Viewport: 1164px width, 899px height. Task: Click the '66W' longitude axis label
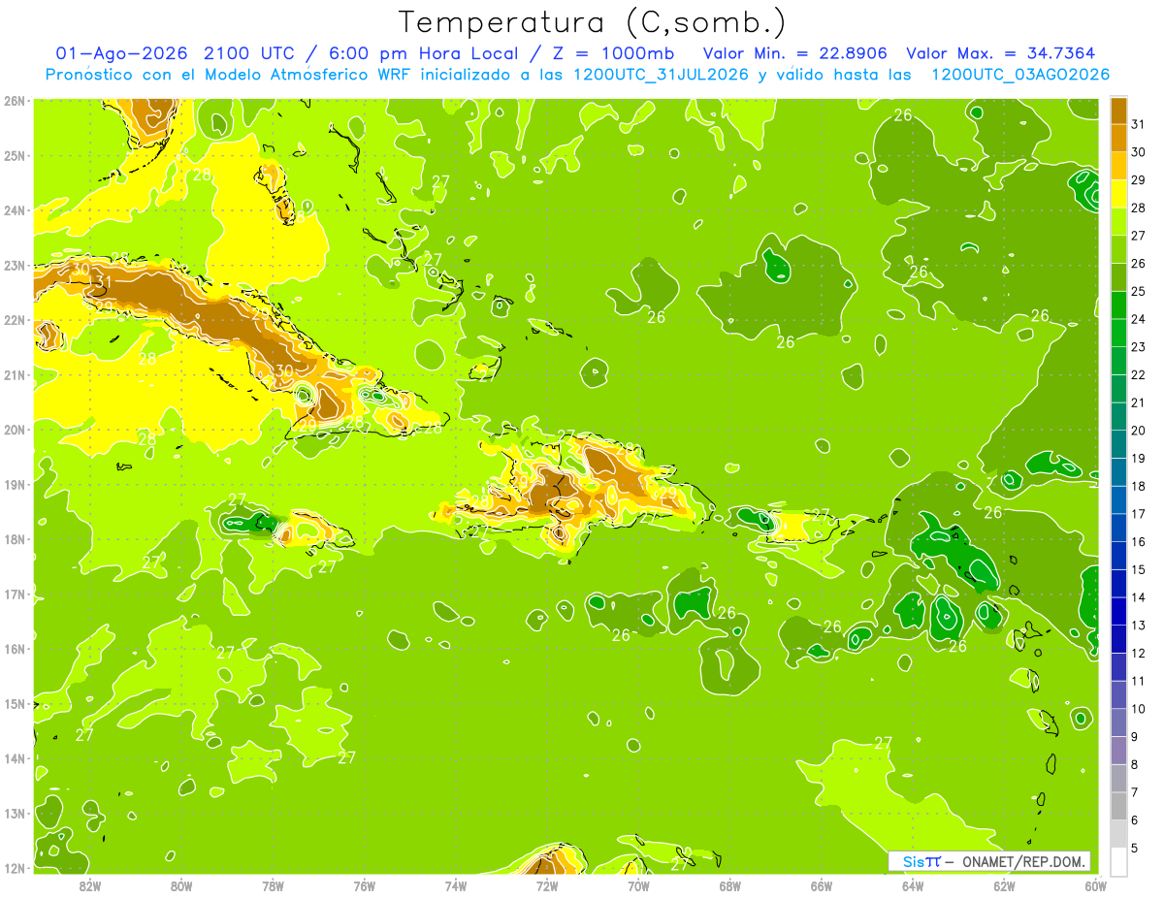(x=821, y=886)
